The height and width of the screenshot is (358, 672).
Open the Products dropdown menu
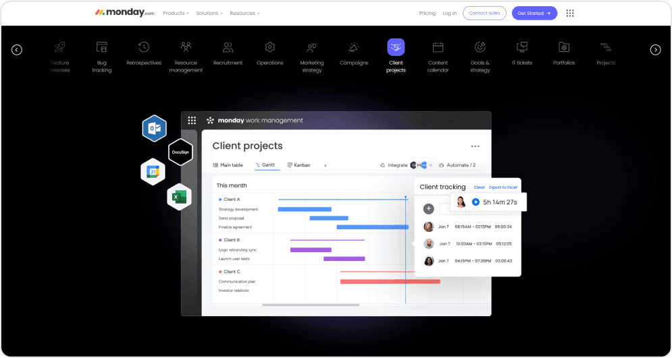(176, 13)
